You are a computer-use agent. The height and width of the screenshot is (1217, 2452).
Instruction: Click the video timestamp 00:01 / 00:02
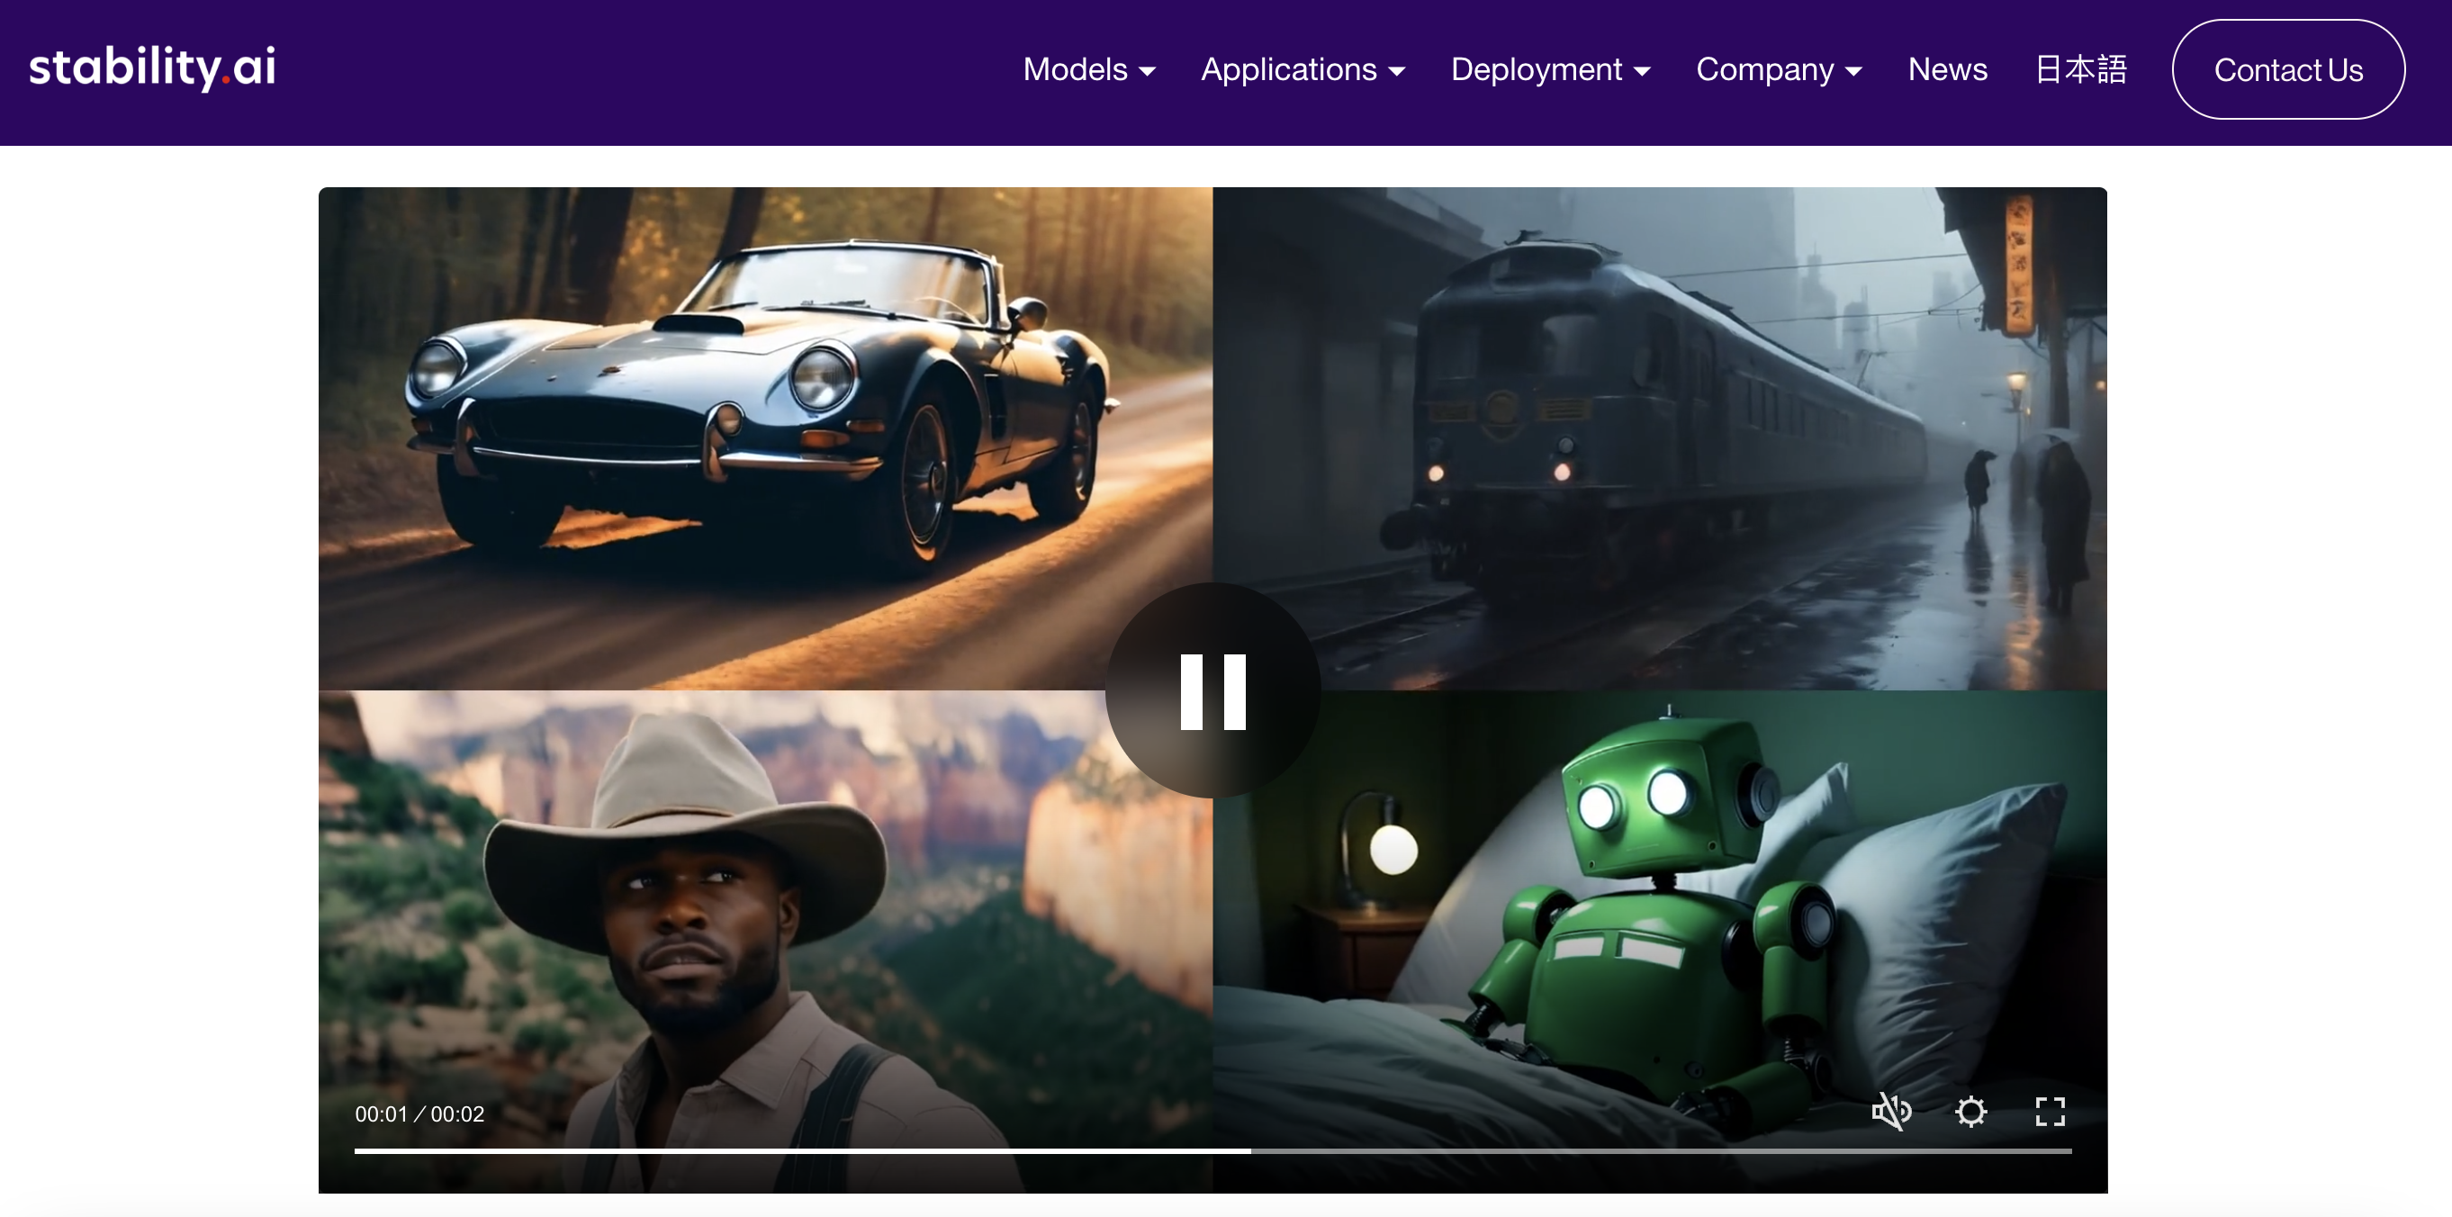pos(419,1113)
